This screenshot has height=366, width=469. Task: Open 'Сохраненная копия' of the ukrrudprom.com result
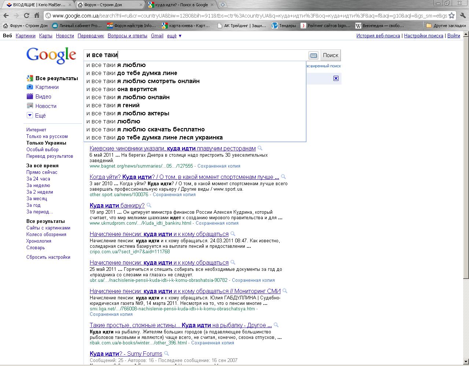[x=217, y=223]
